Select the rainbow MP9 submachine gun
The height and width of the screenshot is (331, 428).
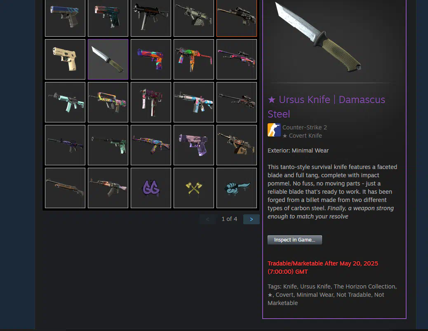click(193, 59)
